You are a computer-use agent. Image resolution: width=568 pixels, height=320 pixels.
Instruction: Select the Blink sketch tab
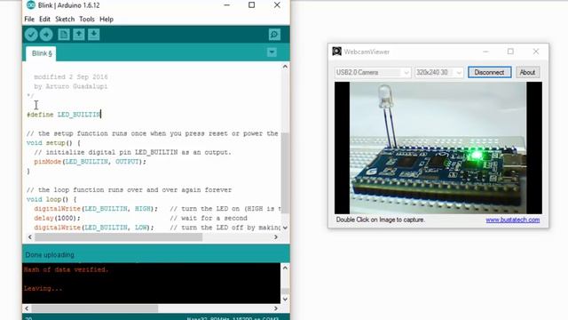(42, 53)
